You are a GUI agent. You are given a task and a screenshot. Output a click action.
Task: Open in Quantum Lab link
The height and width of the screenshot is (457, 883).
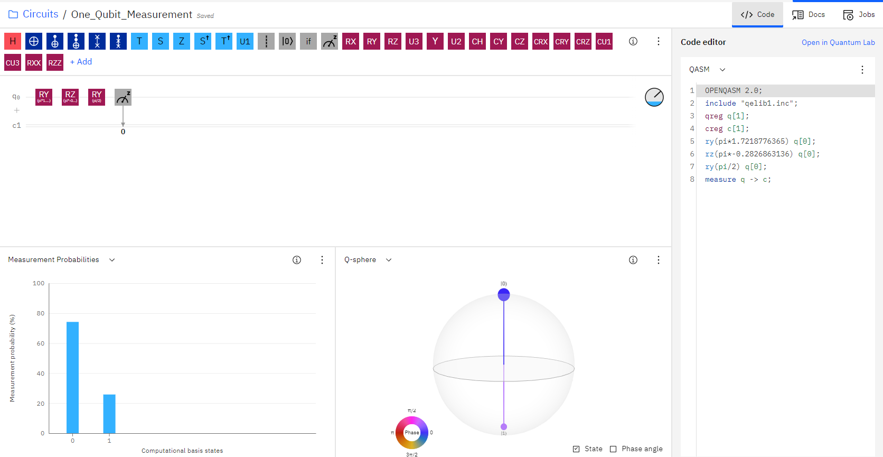click(838, 42)
